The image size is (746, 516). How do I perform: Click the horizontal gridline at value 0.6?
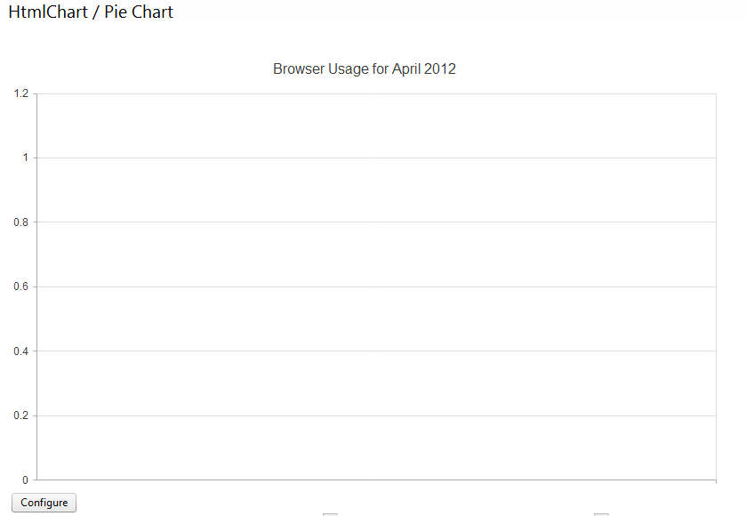[x=376, y=286]
